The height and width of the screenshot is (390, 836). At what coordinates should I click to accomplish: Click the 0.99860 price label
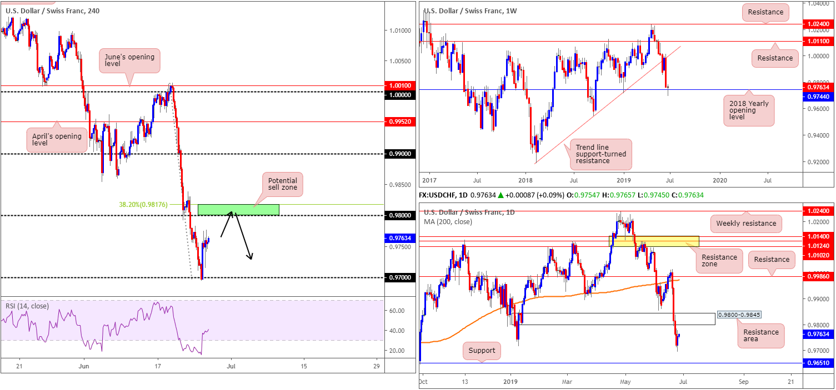point(818,275)
